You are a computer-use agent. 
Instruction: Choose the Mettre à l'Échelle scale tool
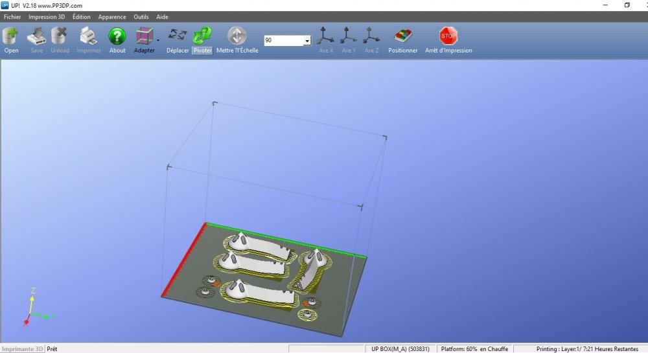pos(237,40)
